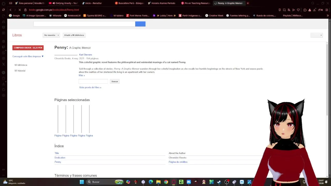Open the Opera GX menu logo

[3, 3]
